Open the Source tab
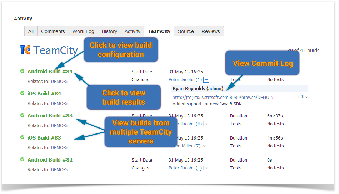This screenshot has width=339, height=194. (x=186, y=31)
